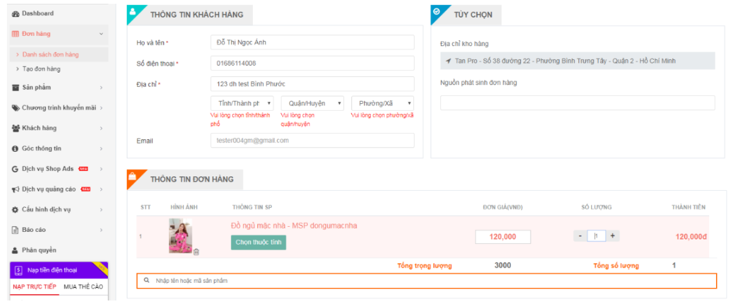Open the Tỉnh/Thành phố dropdown
Viewport: 735px width, 303px height.
242,103
